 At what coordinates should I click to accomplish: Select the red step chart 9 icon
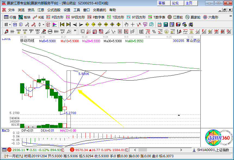33,24
